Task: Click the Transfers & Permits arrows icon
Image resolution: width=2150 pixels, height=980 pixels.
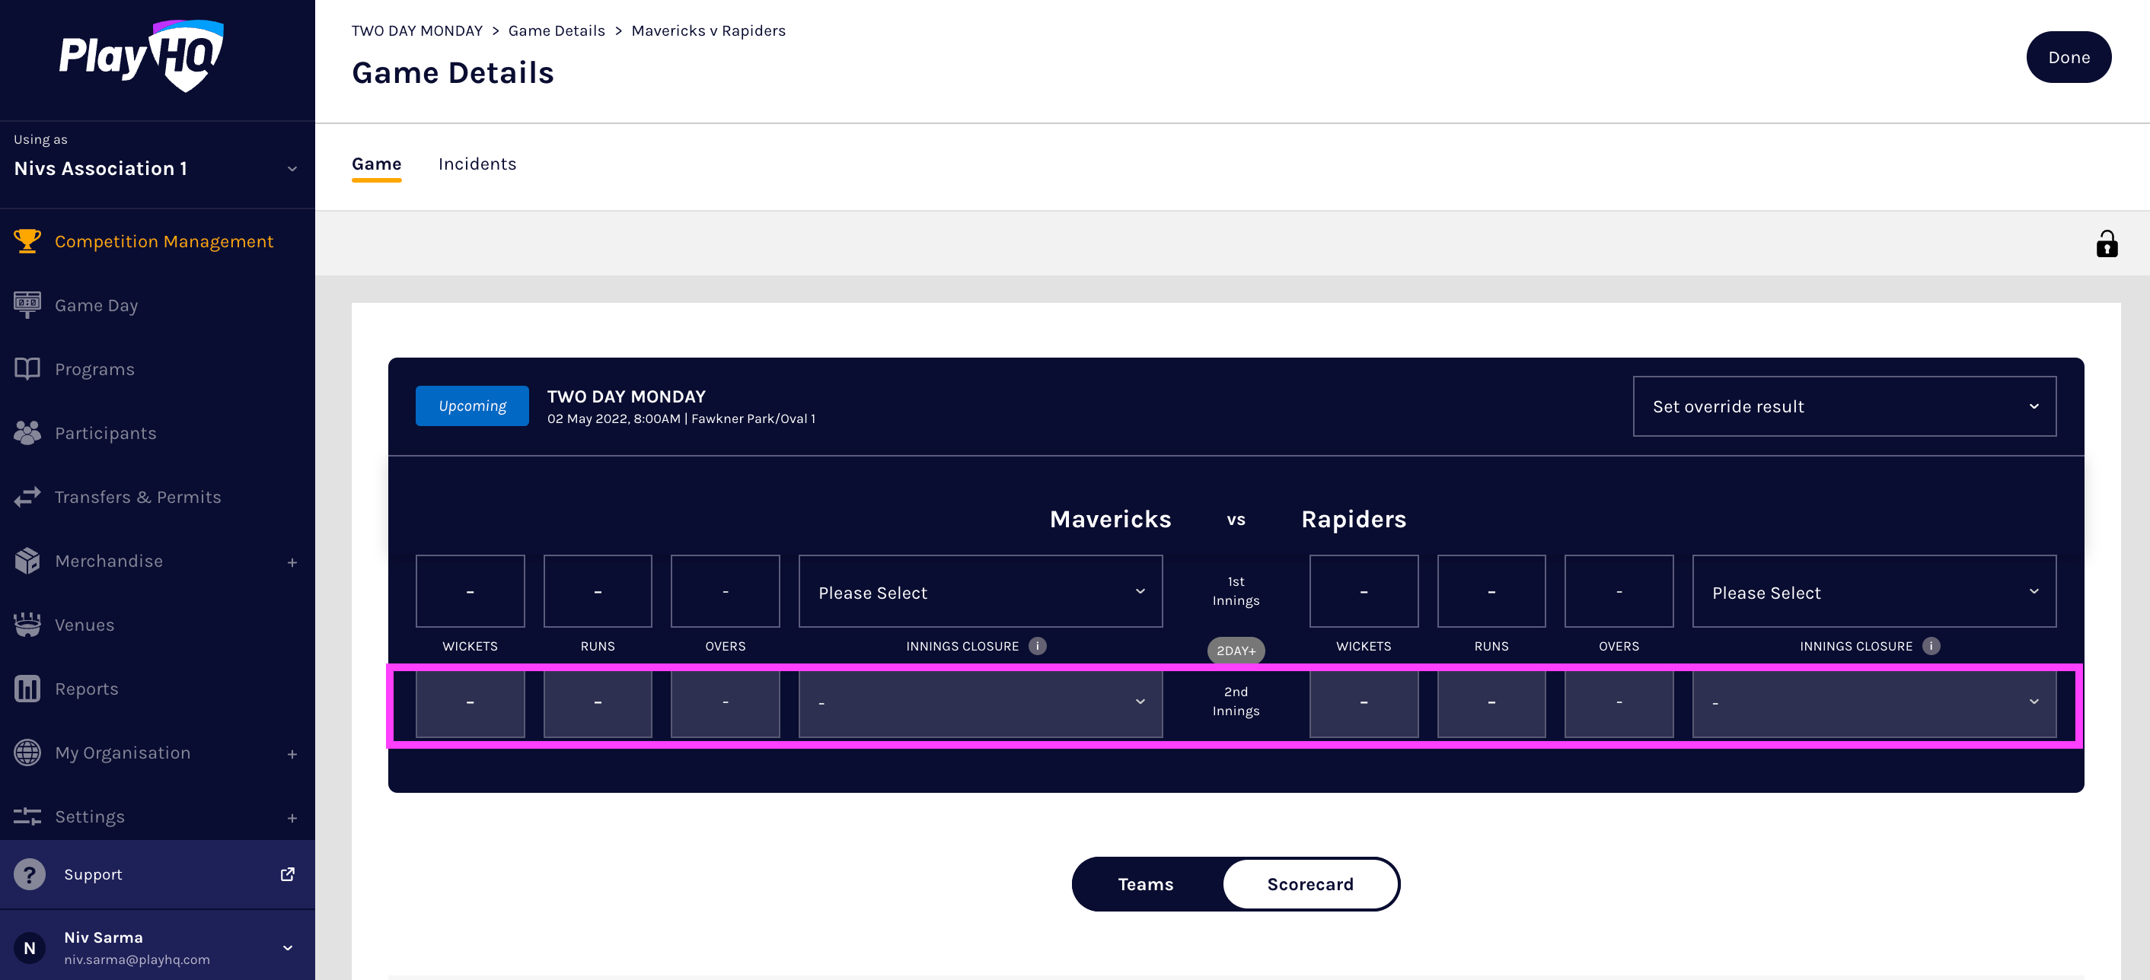Action: 27,497
